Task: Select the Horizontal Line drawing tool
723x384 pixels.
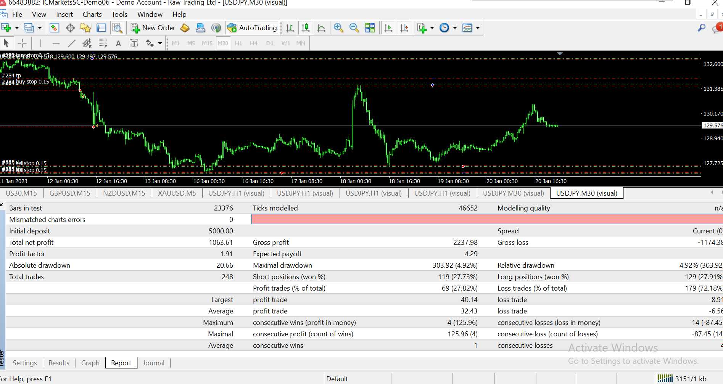Action: [x=56, y=43]
